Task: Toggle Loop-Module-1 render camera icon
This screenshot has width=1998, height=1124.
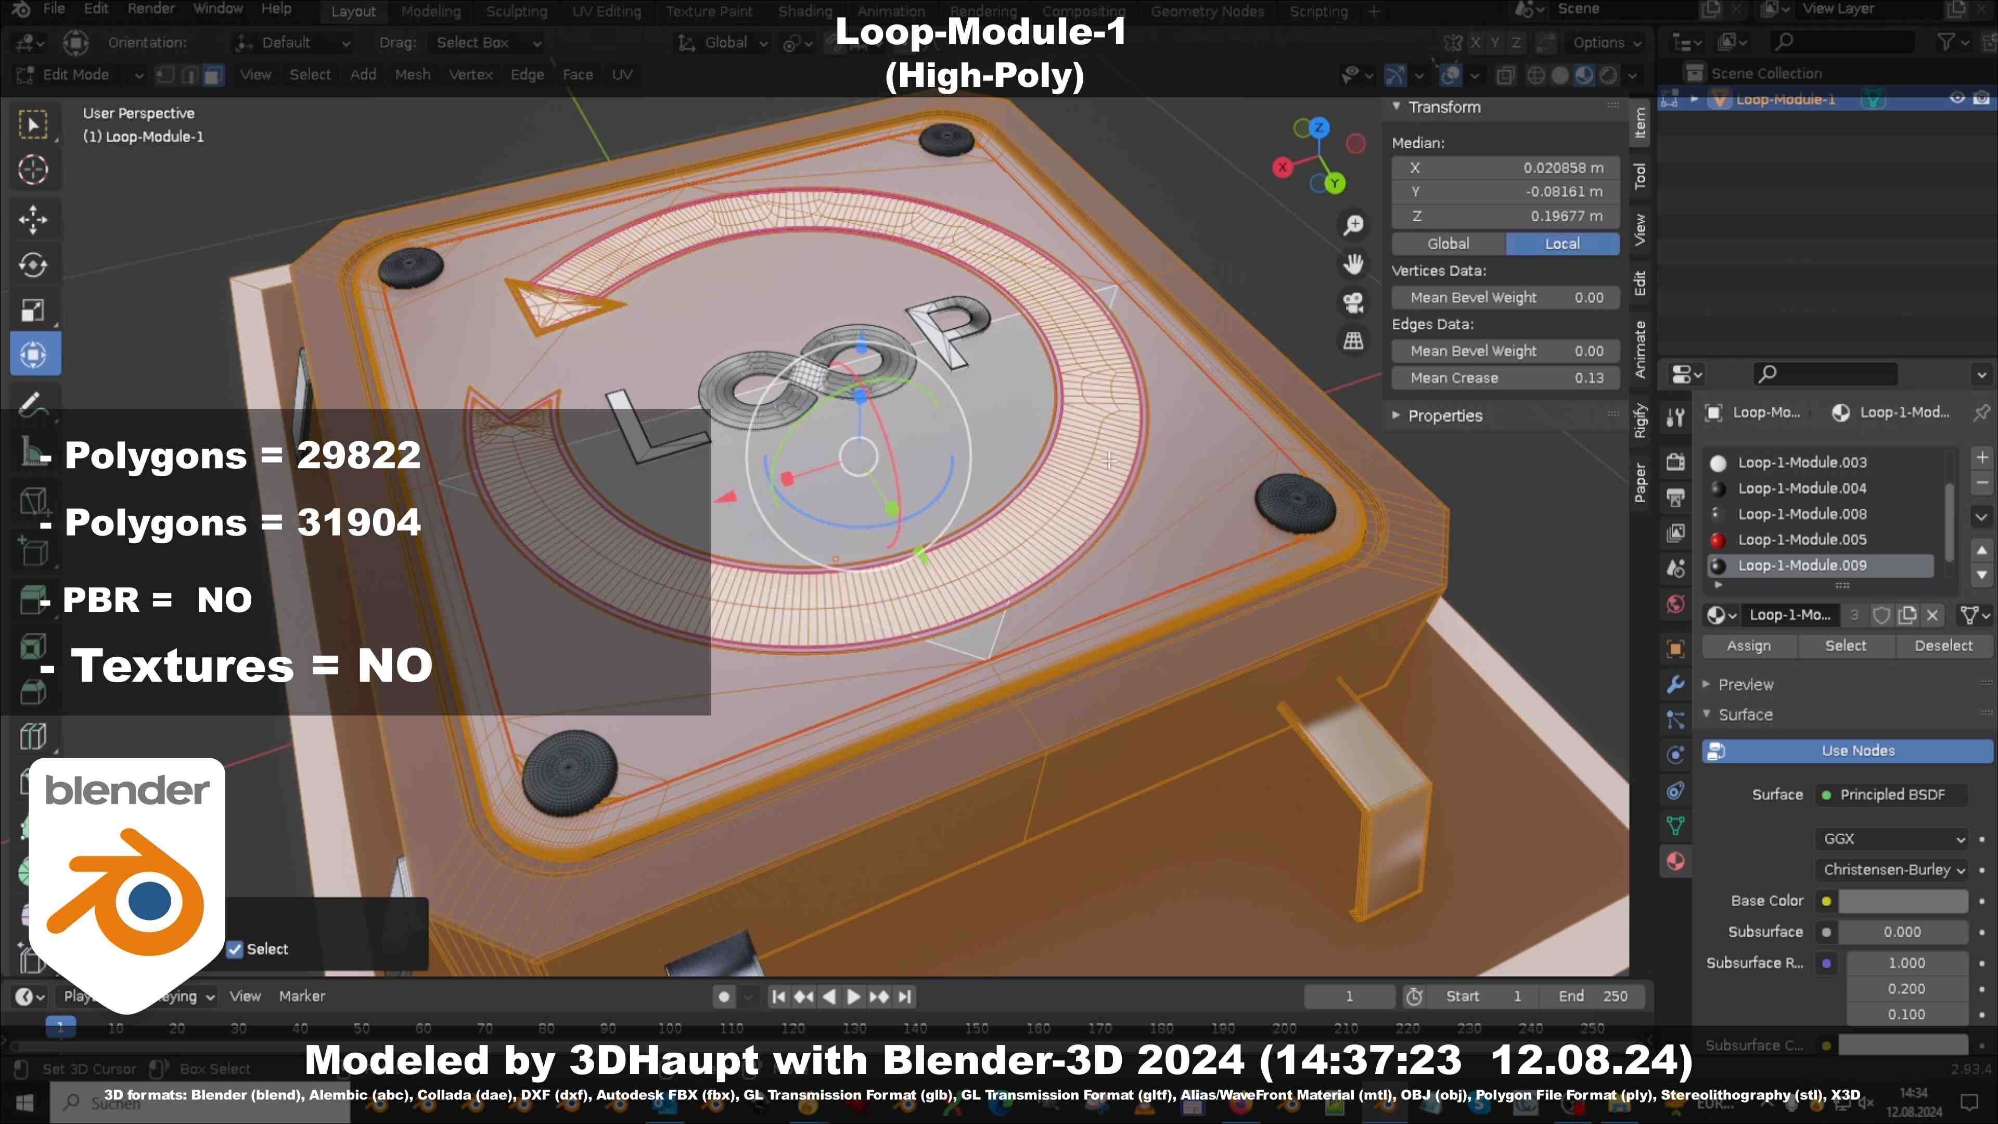Action: coord(1981,98)
